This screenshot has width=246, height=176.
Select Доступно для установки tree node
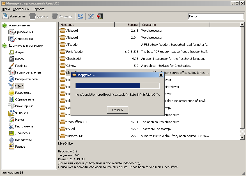pyautogui.click(x=23, y=45)
